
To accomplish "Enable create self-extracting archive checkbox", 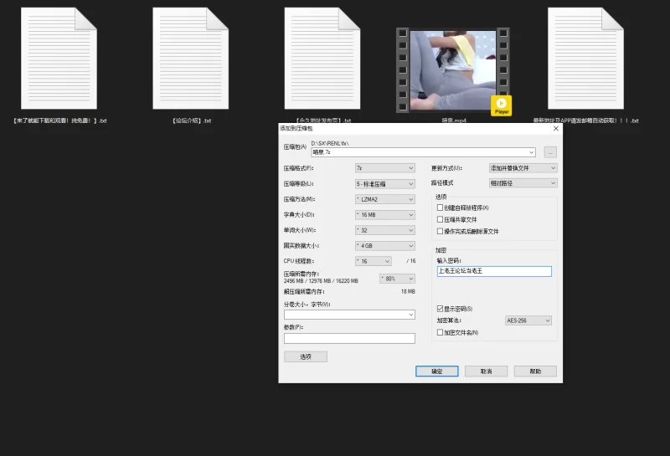I will [440, 208].
